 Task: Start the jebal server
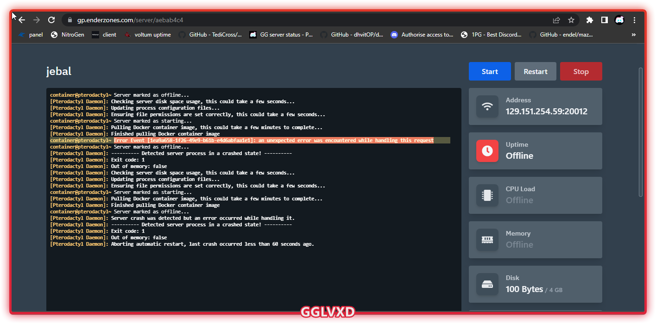pyautogui.click(x=489, y=71)
